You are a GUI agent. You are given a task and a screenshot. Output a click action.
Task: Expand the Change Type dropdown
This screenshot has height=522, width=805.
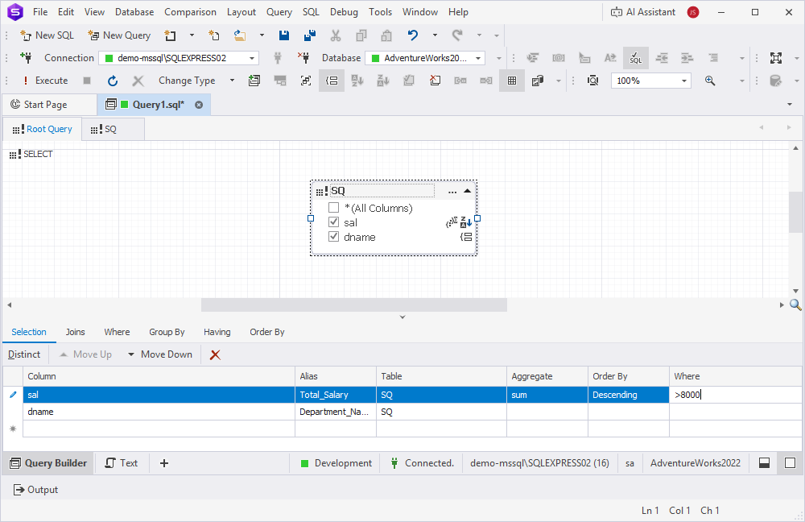[x=233, y=81]
